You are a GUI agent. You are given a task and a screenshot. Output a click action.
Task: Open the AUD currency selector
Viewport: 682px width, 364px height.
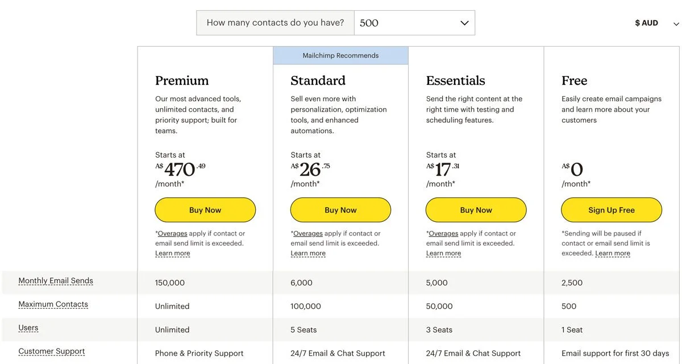[x=656, y=23]
